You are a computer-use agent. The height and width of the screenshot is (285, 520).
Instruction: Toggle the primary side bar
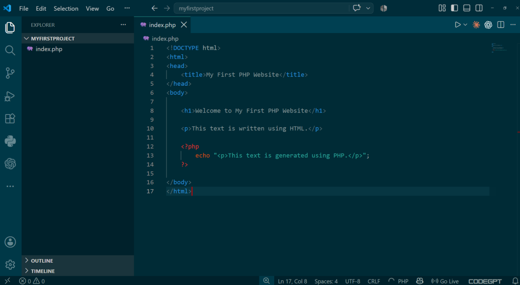click(x=454, y=8)
